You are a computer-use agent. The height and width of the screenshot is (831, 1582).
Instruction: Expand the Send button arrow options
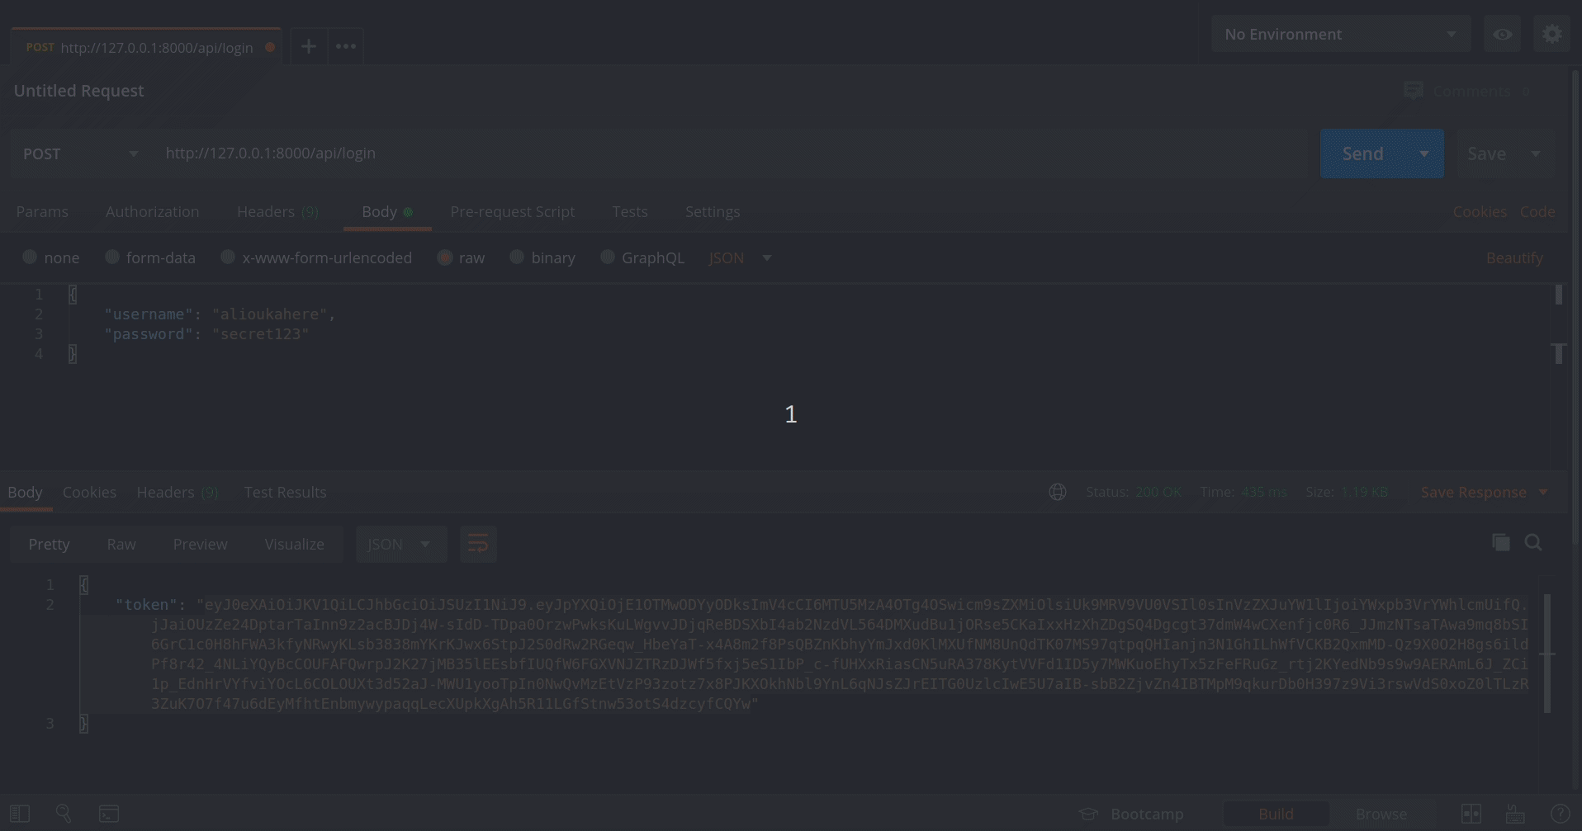tap(1423, 154)
